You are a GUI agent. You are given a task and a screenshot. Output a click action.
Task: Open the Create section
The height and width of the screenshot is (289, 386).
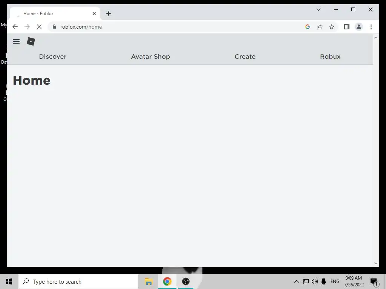pyautogui.click(x=245, y=56)
